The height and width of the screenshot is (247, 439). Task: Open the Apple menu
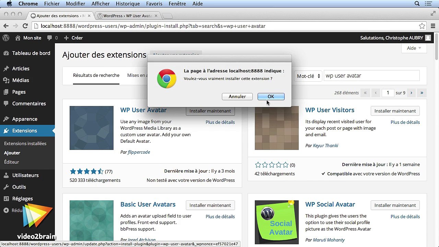click(x=9, y=4)
